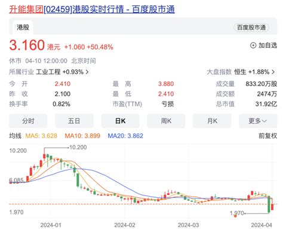Click the 百度股市通 badge button

point(251,28)
